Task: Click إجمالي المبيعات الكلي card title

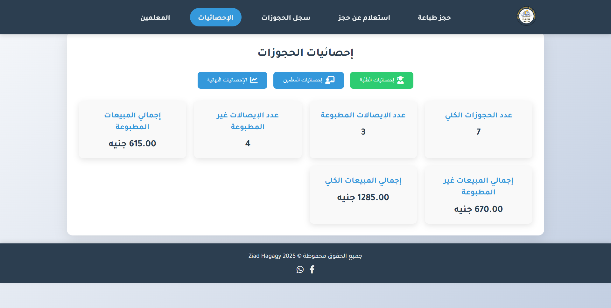Action: click(x=363, y=180)
